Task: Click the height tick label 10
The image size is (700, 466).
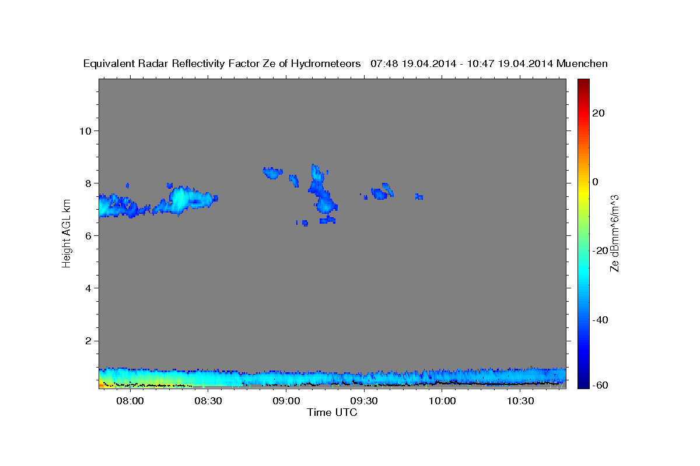Action: (85, 130)
